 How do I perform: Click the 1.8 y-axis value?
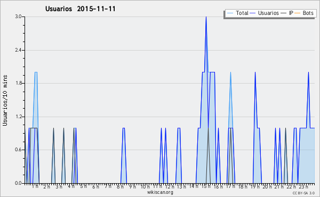[x=18, y=83]
